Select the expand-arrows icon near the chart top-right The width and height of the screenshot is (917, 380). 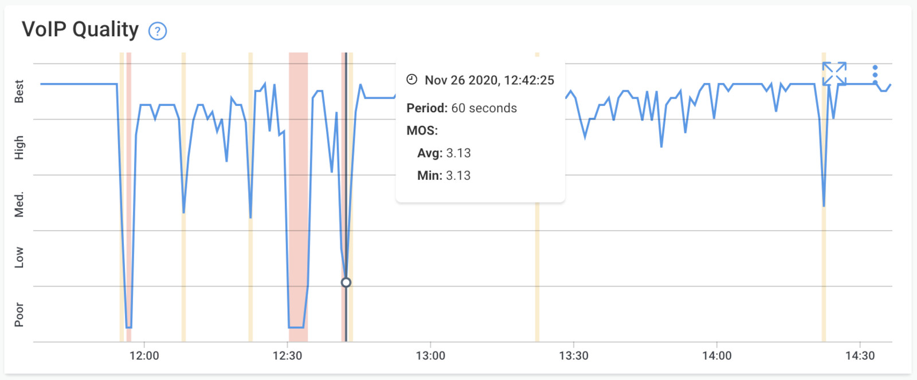834,73
